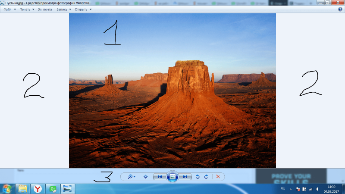Switch to Qt Creator on the taskbar
Screen dimensions: 345x194
click(53, 189)
